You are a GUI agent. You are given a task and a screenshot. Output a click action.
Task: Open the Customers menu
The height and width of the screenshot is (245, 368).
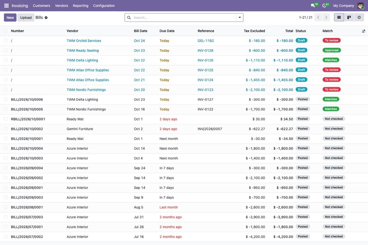click(x=41, y=6)
